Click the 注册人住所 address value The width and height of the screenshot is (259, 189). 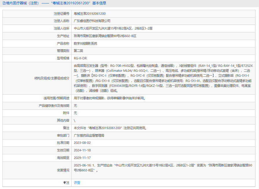113,29
